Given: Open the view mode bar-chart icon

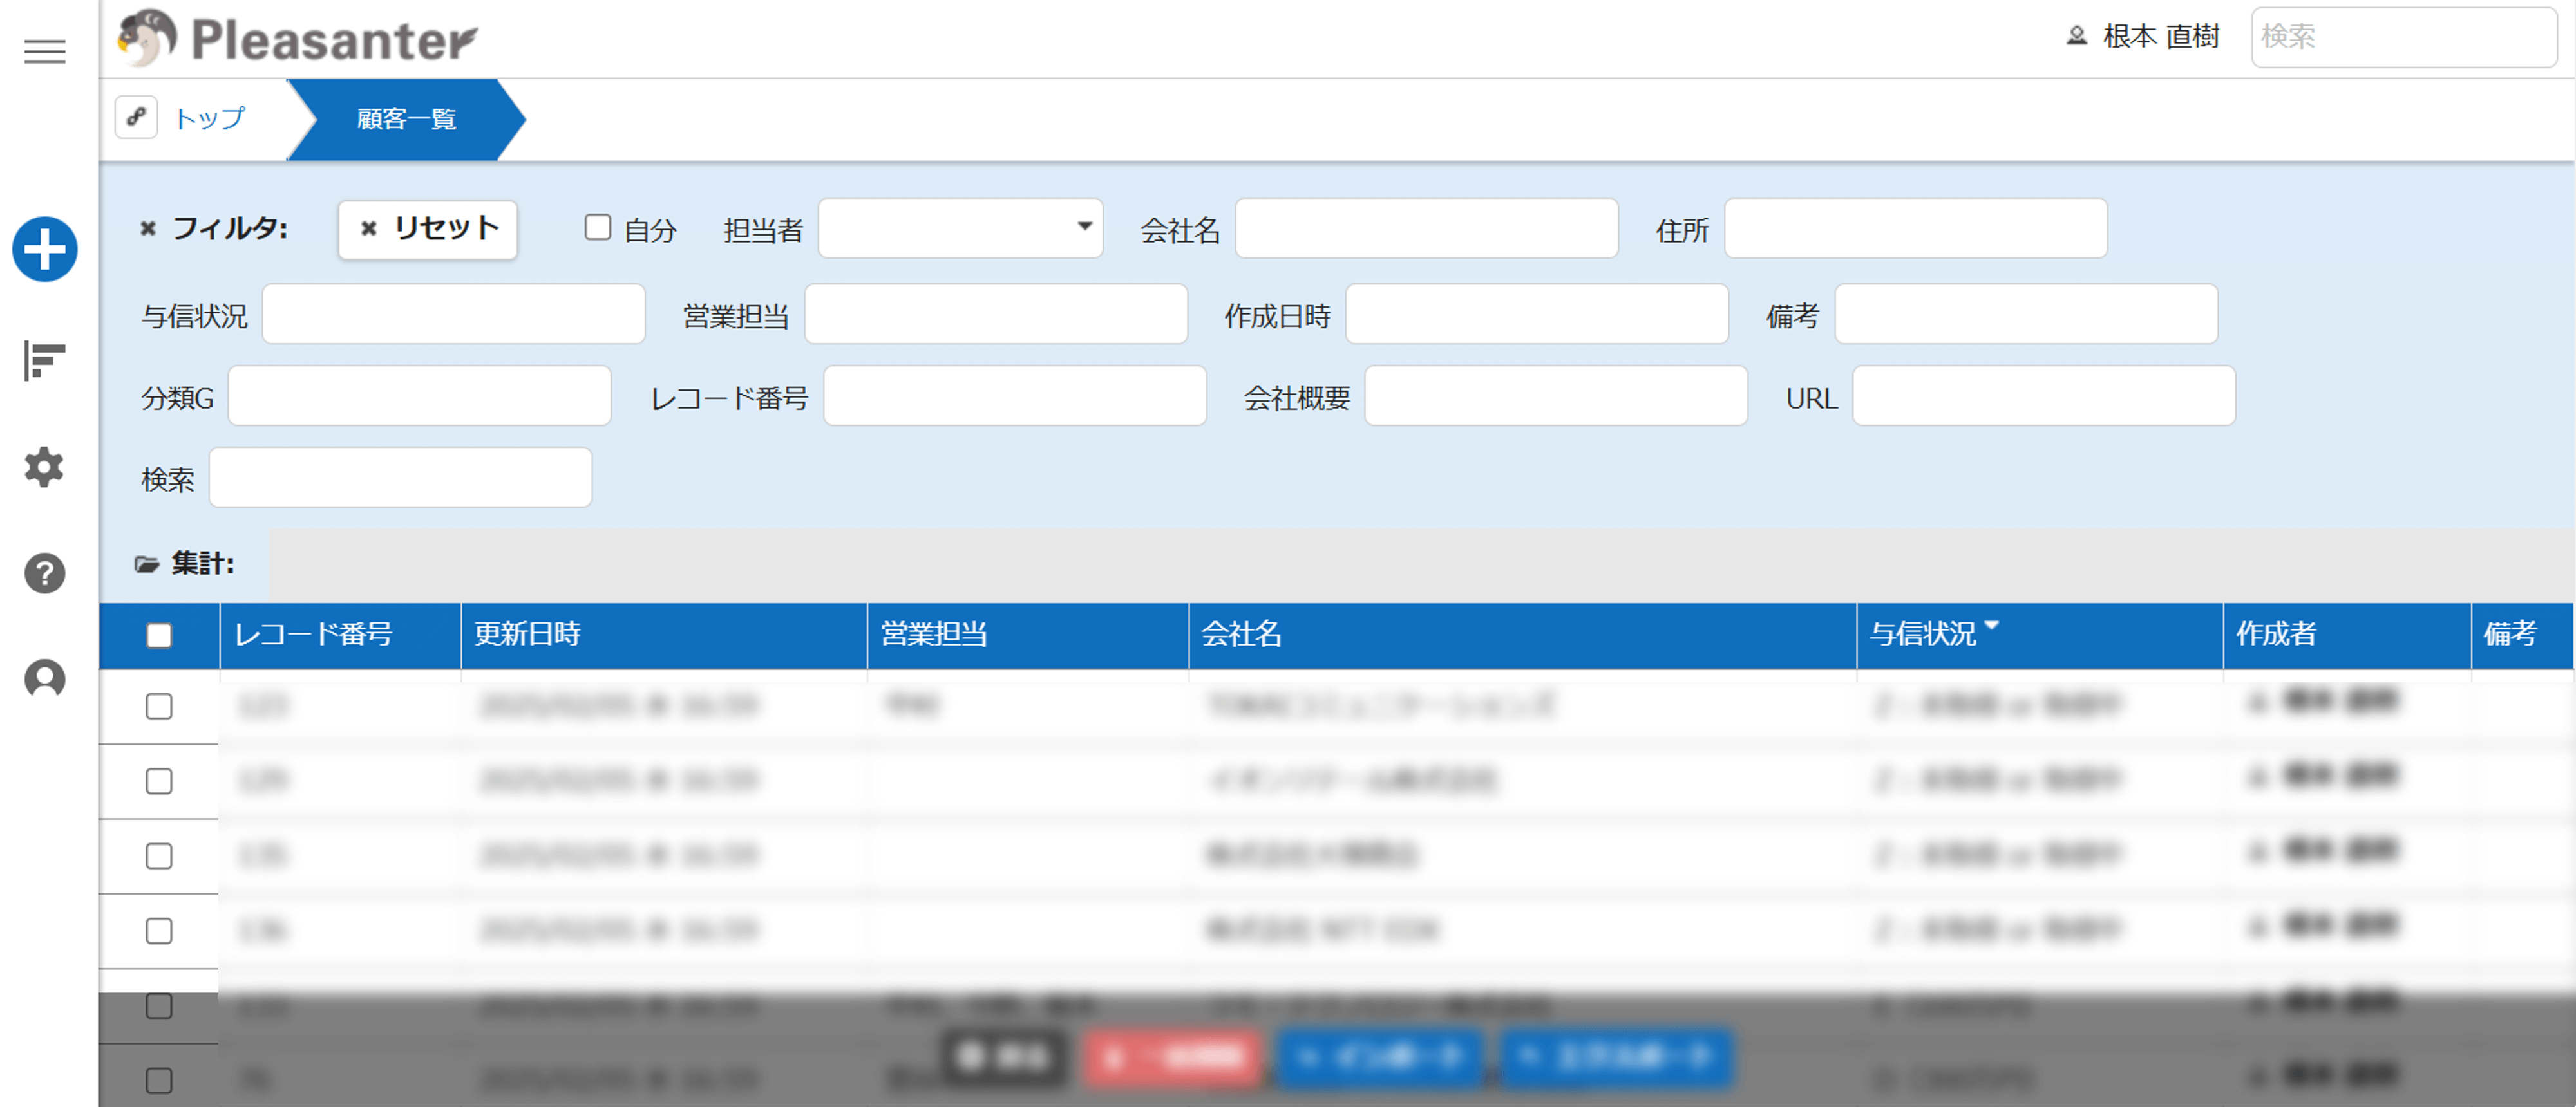Looking at the screenshot, I should point(45,360).
